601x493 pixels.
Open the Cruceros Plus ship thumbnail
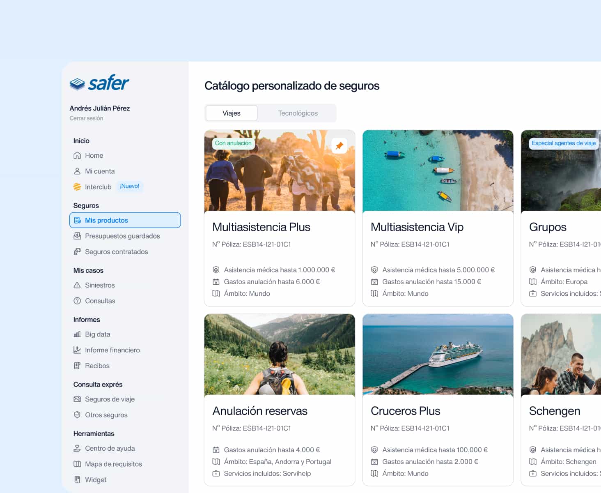tap(438, 355)
